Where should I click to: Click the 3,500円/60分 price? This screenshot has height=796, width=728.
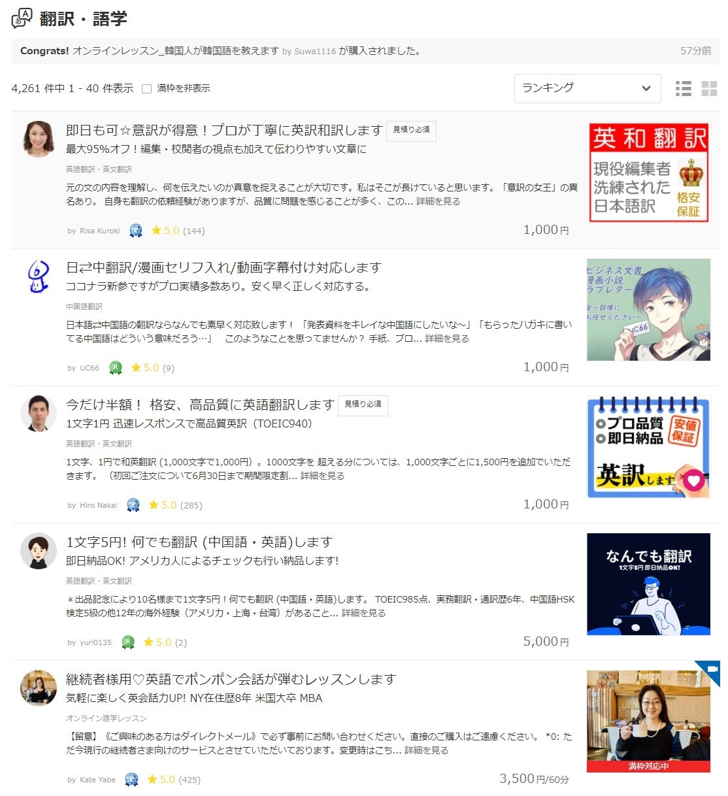(x=535, y=779)
